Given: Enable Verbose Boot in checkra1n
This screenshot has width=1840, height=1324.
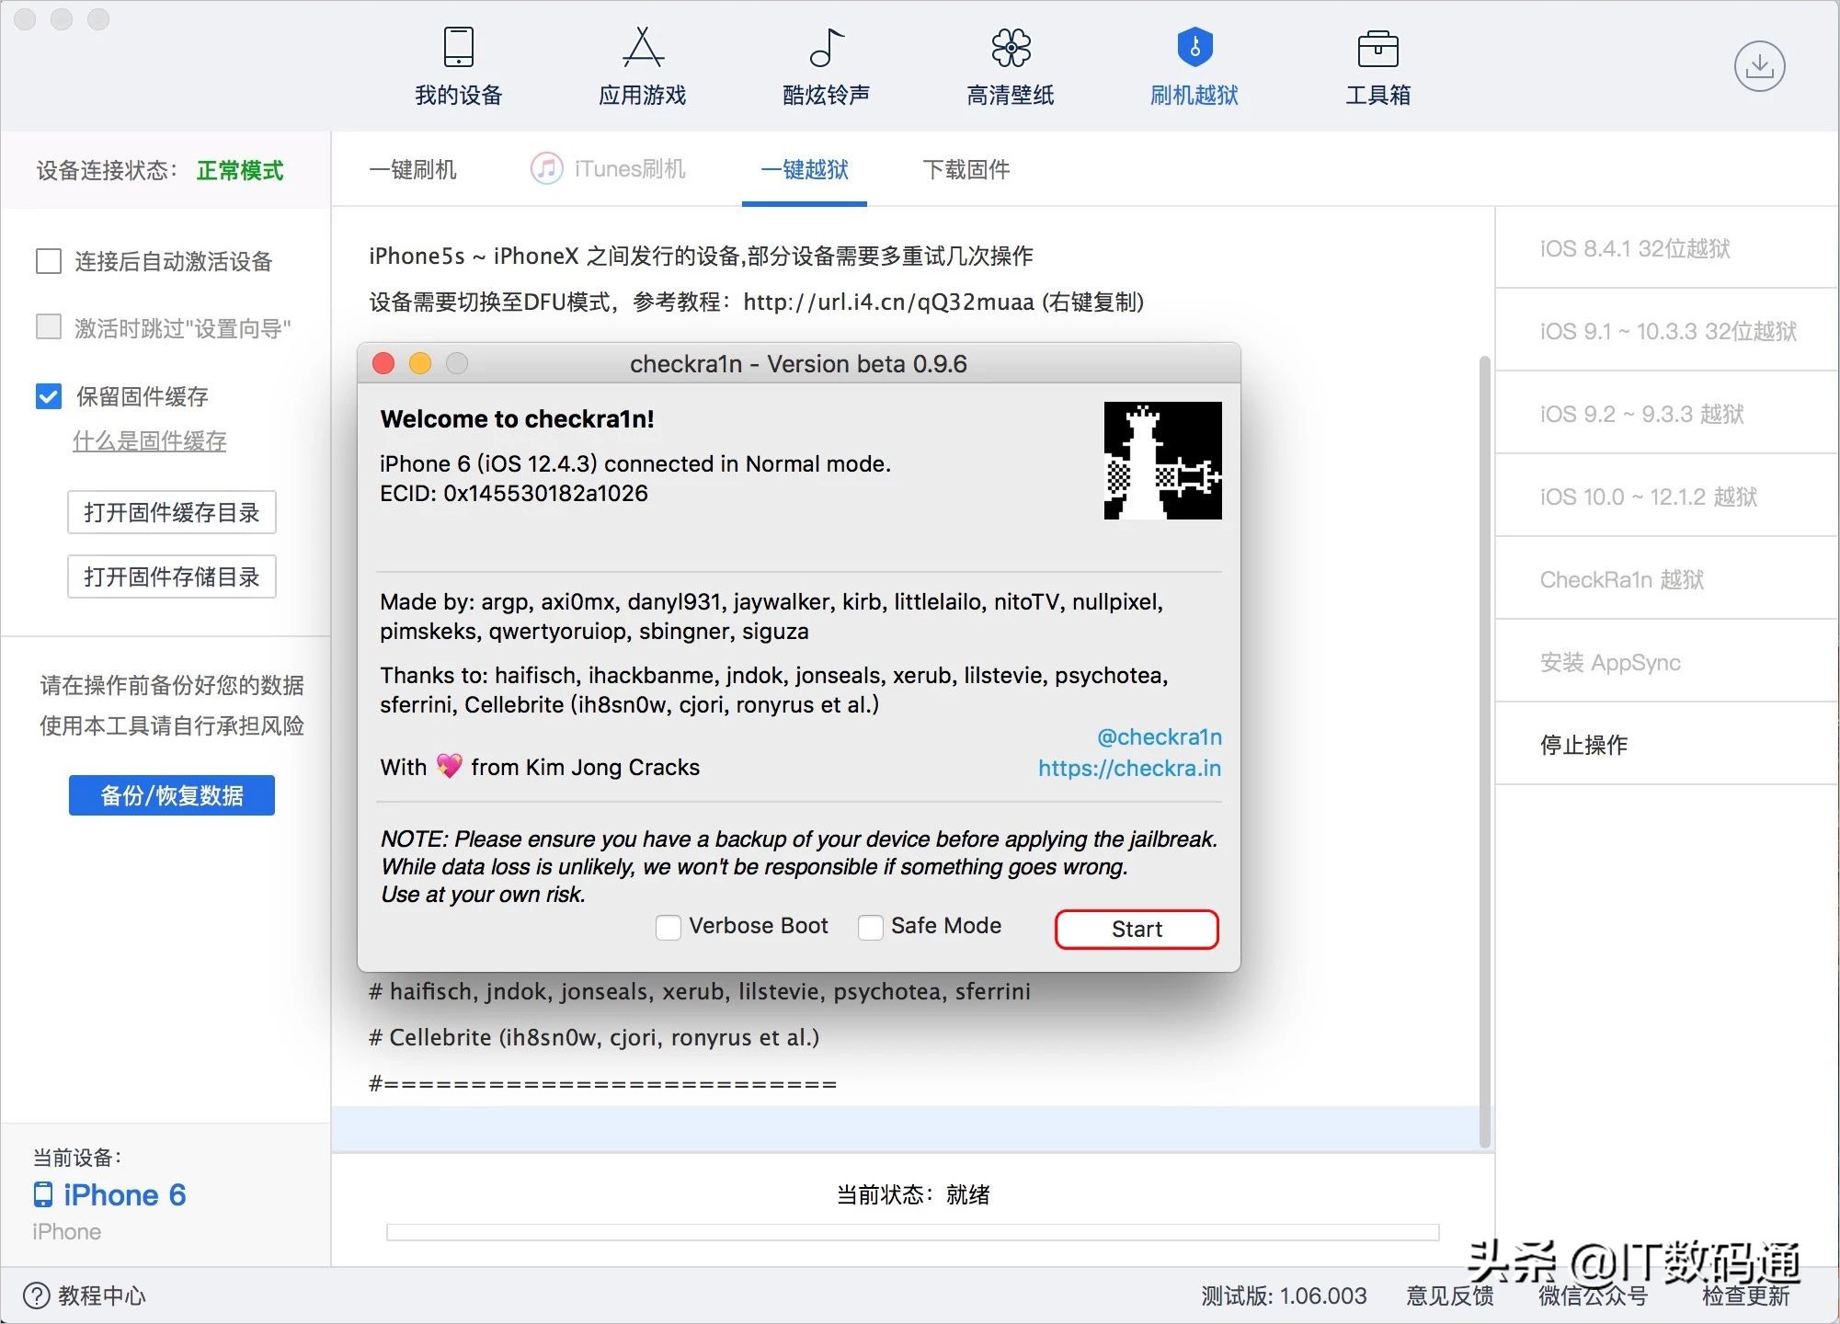Looking at the screenshot, I should (669, 927).
